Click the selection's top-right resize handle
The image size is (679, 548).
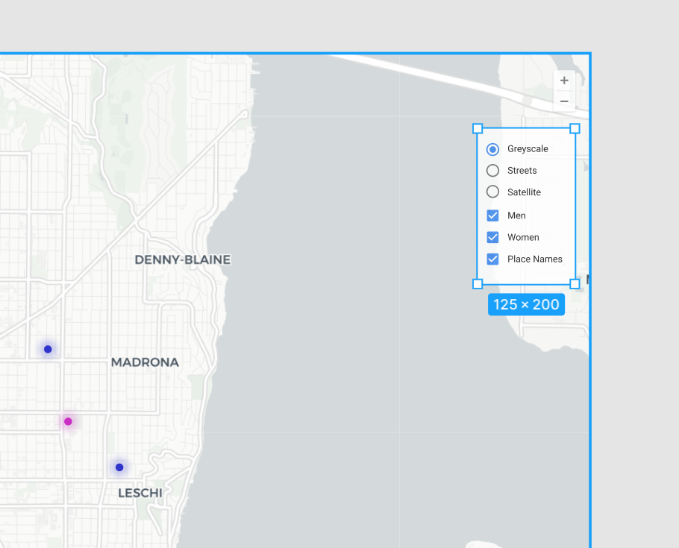[x=575, y=128]
